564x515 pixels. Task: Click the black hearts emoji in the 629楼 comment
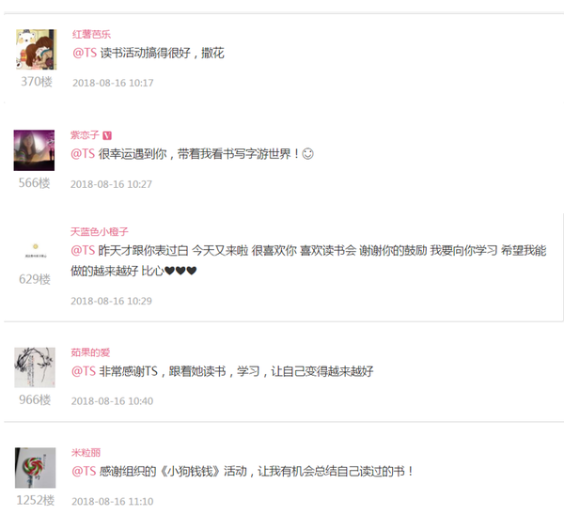(x=180, y=271)
